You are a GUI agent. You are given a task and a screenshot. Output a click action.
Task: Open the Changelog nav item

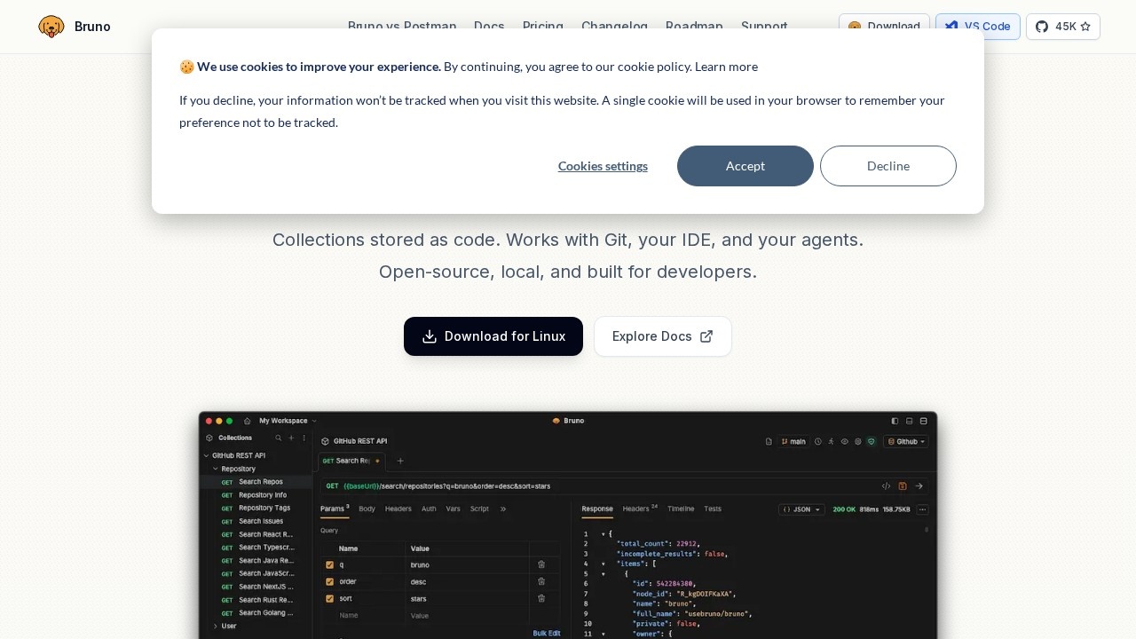coord(614,27)
